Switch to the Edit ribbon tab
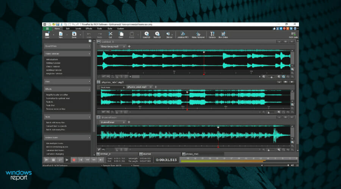 click(68, 28)
